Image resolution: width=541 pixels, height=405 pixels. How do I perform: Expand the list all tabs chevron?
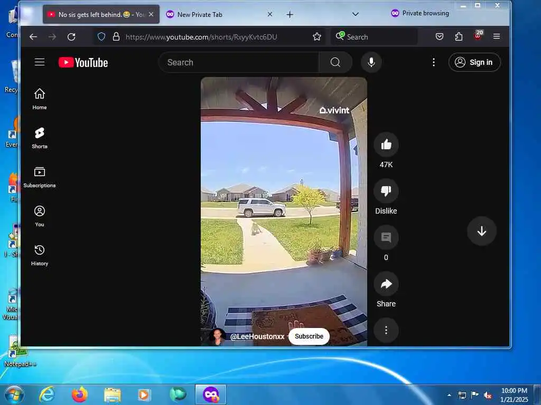pos(356,14)
